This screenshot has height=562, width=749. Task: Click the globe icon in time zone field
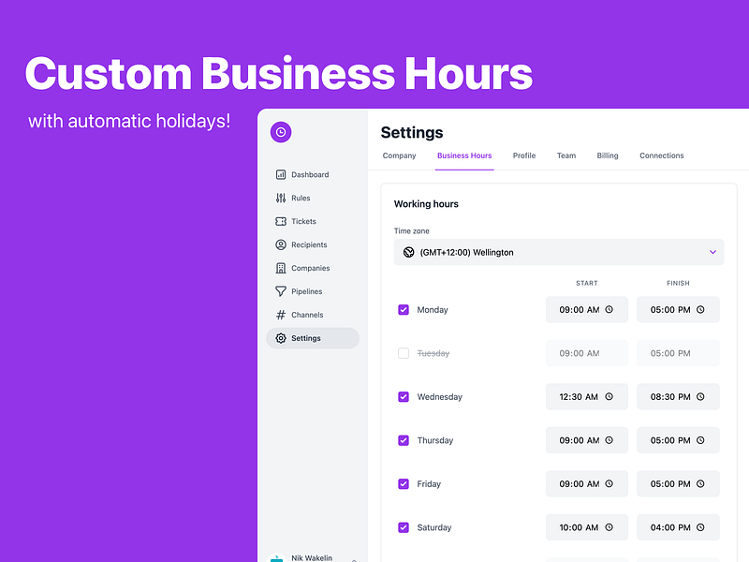(409, 252)
